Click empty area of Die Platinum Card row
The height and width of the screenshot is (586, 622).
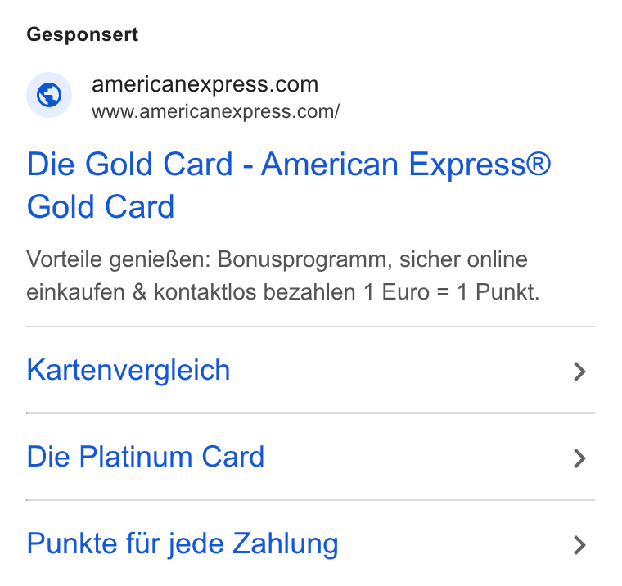(417, 457)
